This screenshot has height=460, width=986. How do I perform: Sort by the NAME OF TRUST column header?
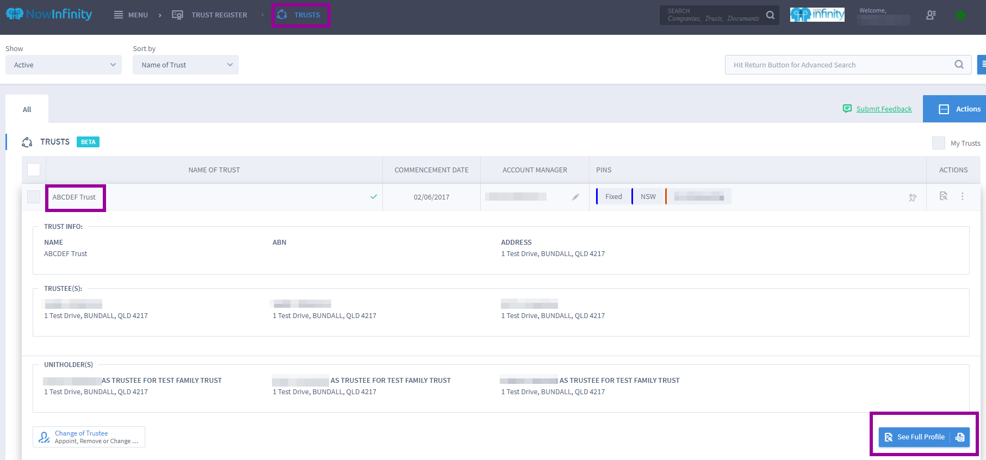(214, 170)
